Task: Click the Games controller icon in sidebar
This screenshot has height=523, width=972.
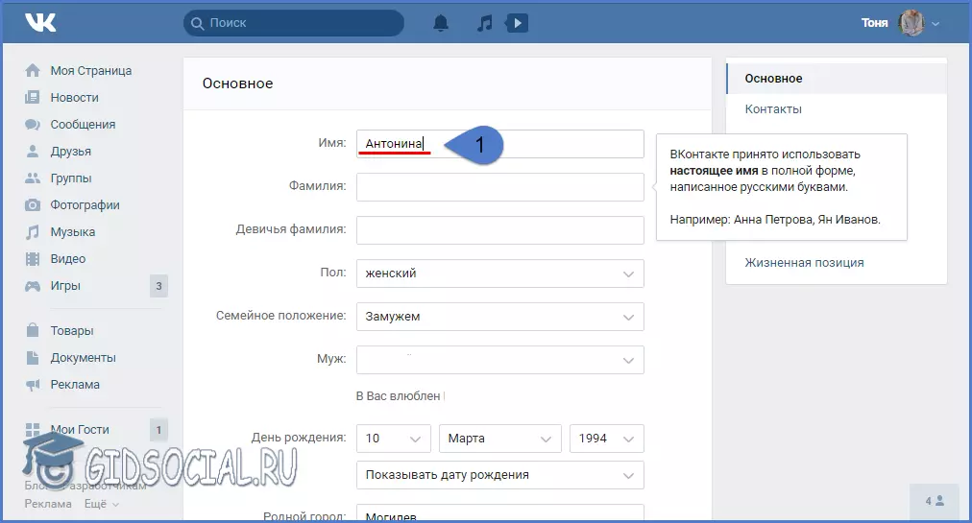Action: (33, 286)
